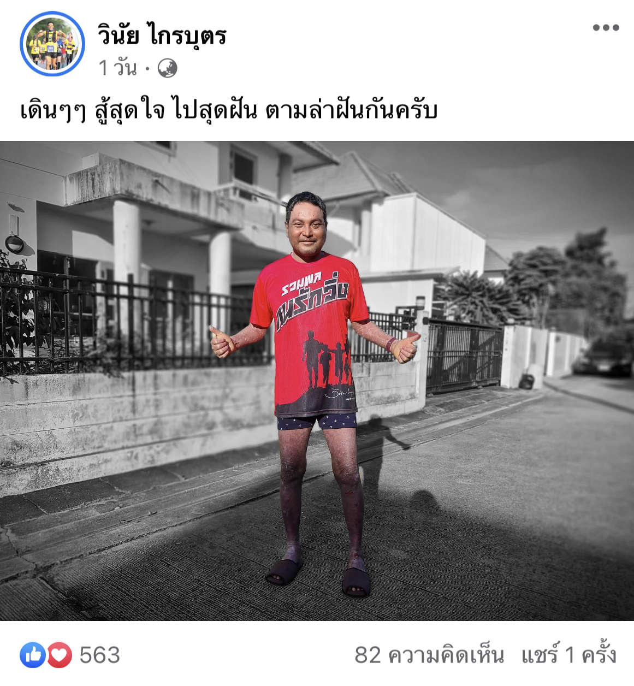
Task: Open the post photo in full view
Action: [317, 381]
